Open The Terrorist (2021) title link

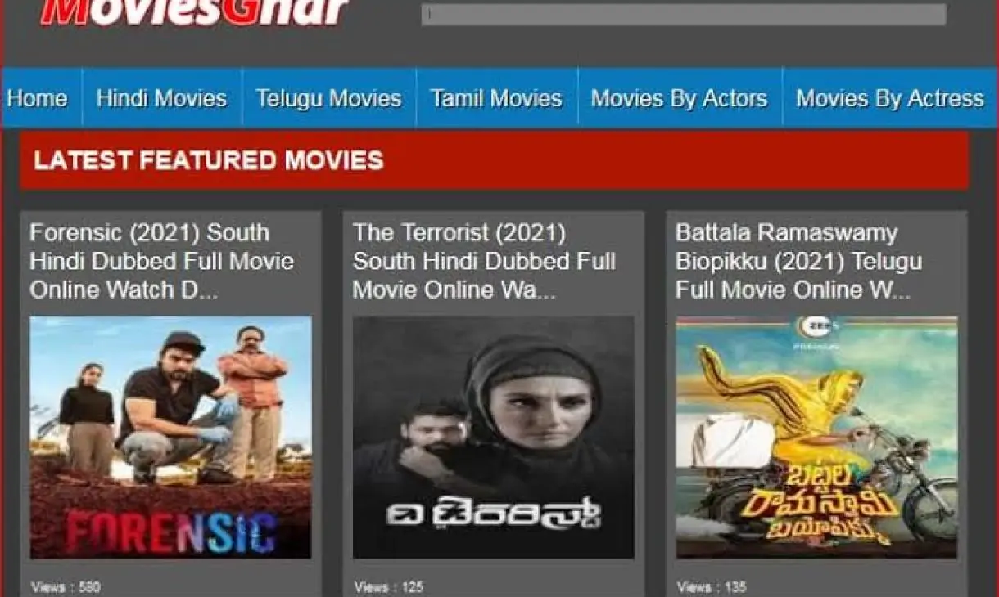click(484, 261)
